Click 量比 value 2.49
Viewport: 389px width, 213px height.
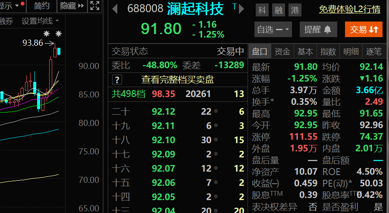tap(374, 102)
